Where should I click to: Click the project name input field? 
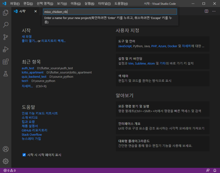tap(110, 12)
